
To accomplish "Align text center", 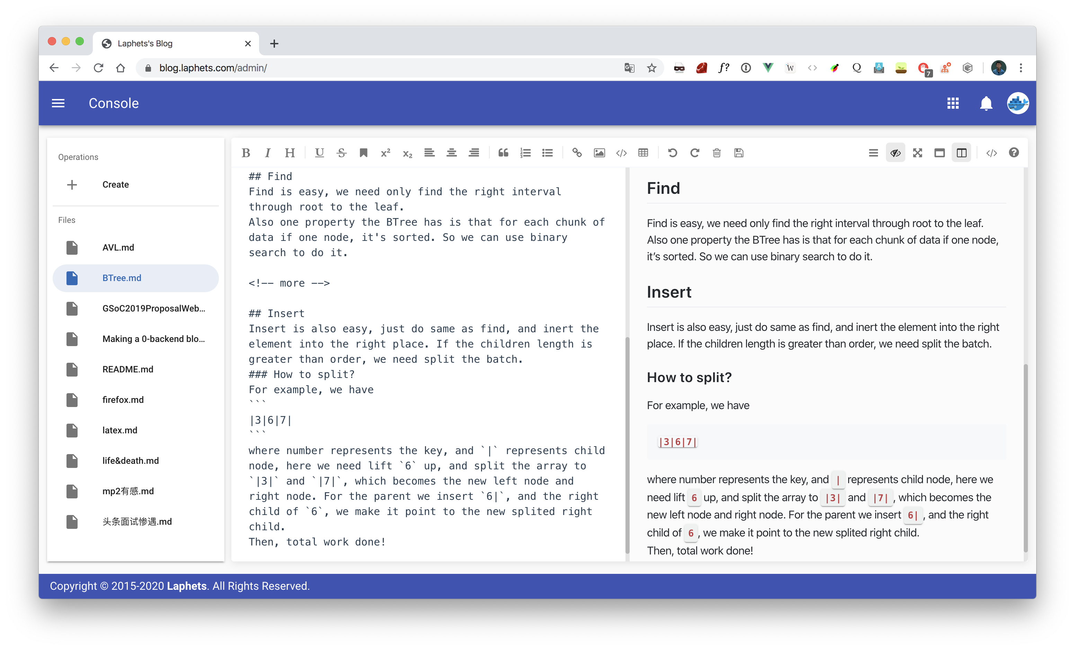I will tap(452, 153).
